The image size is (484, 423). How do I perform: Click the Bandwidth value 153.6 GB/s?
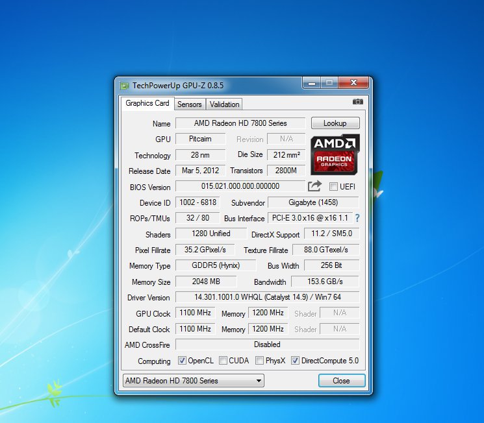pyautogui.click(x=325, y=282)
